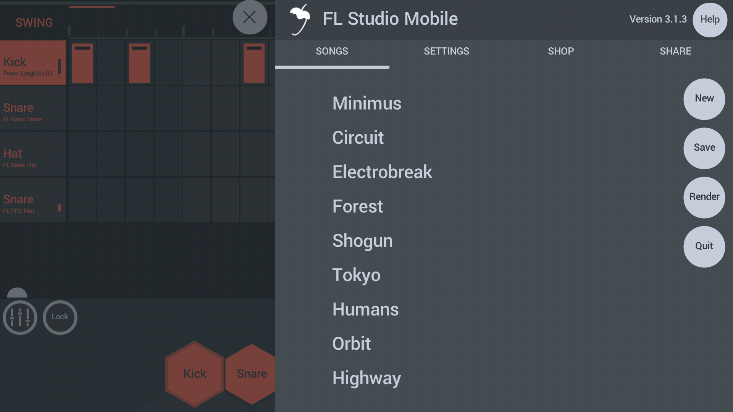Image resolution: width=733 pixels, height=412 pixels.
Task: Toggle the first Kick step on
Action: [x=82, y=63]
